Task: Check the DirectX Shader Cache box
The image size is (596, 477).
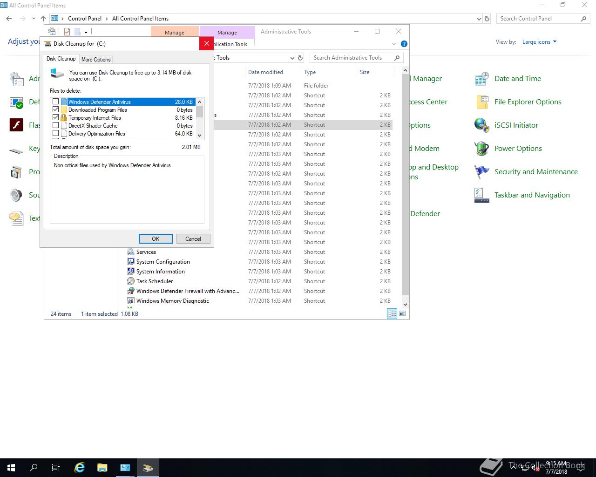Action: [56, 125]
